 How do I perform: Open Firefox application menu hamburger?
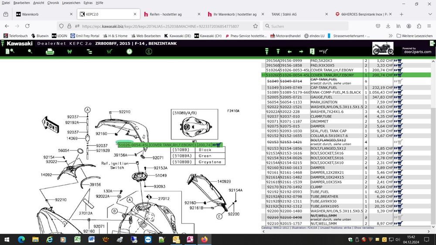[429, 26]
